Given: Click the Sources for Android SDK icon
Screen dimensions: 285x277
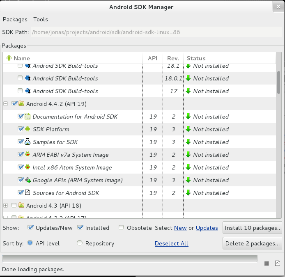Looking at the screenshot, I should click(28, 192).
